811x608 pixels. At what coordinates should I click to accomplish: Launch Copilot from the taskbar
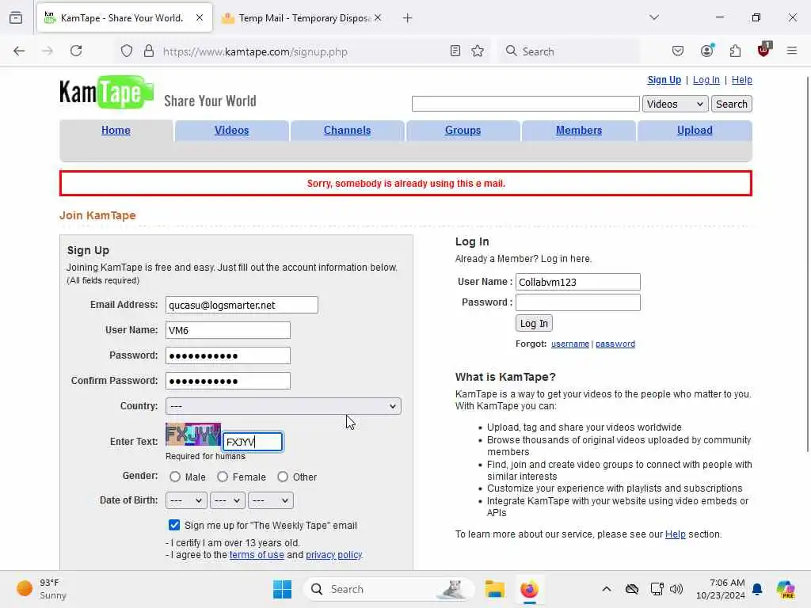tap(786, 589)
